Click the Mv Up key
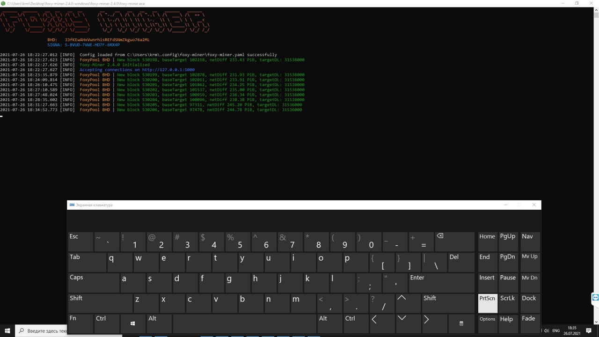The width and height of the screenshot is (599, 337). pyautogui.click(x=530, y=262)
